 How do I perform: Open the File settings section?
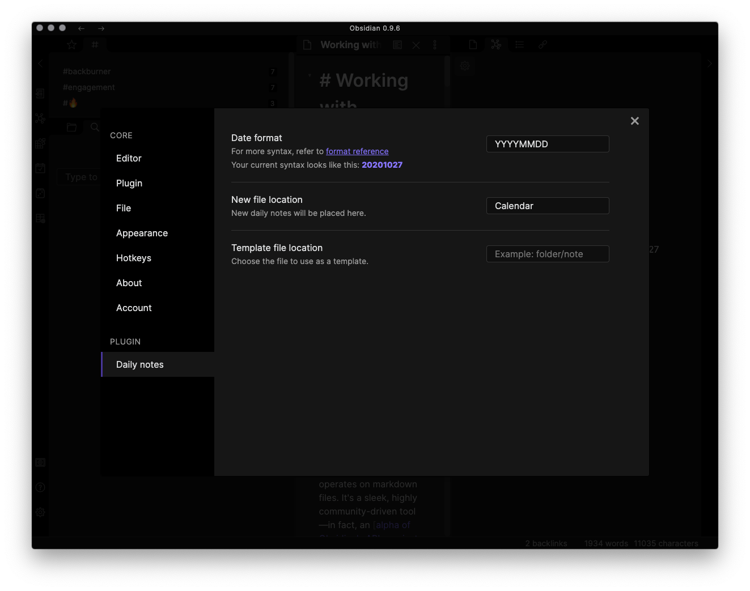click(158, 208)
